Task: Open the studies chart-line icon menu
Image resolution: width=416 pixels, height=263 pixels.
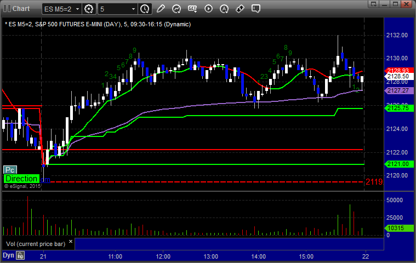Action: (x=176, y=9)
